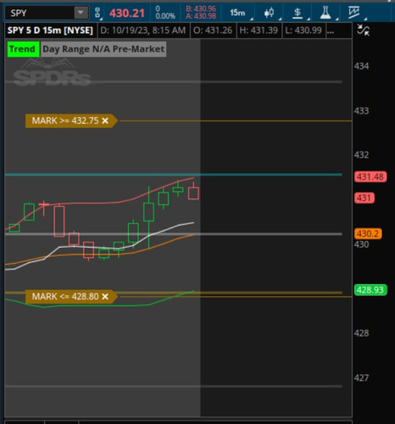
Task: Open the candlestick chart style menu
Action: (x=269, y=13)
